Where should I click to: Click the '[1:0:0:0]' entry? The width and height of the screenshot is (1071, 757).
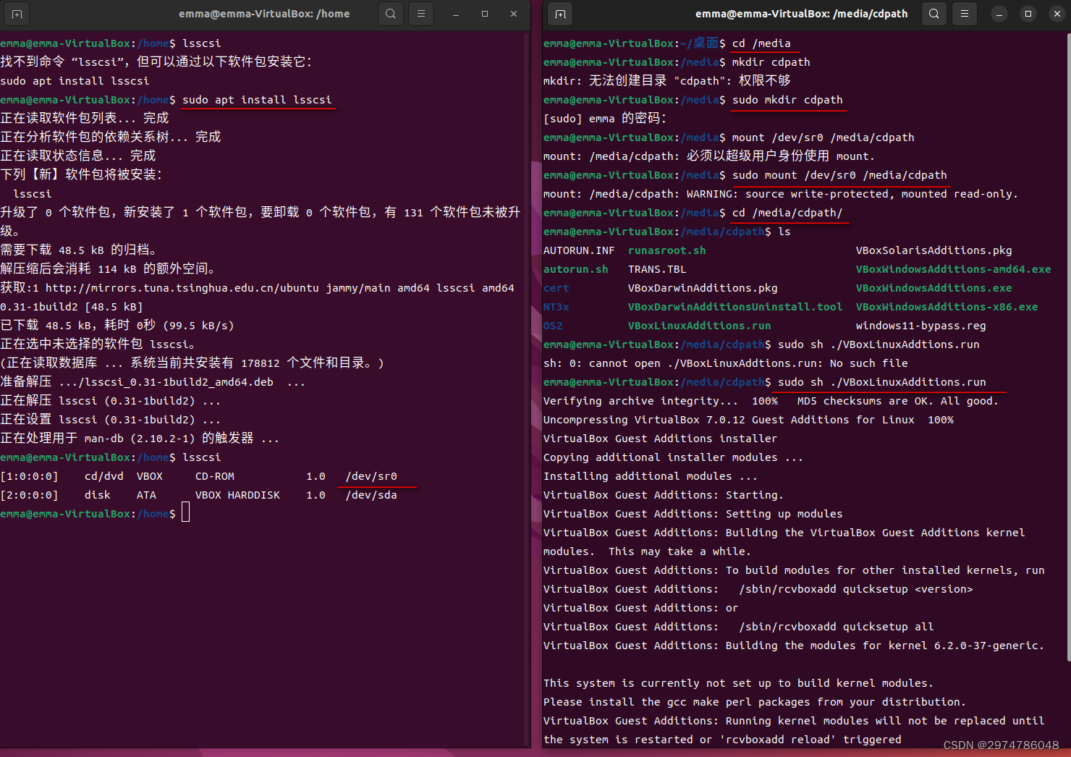point(29,476)
